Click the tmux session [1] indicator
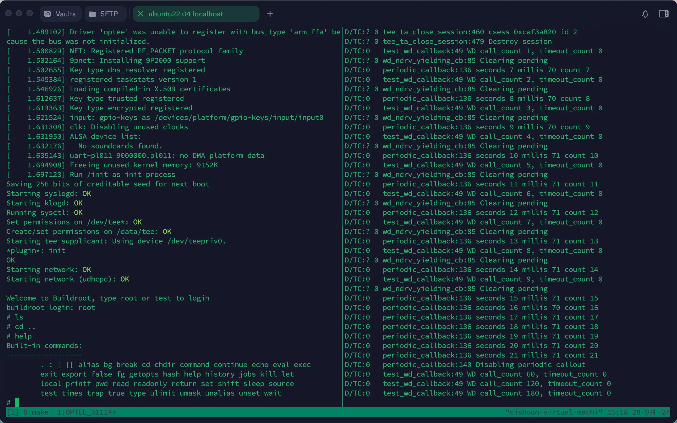This screenshot has height=423, width=677. pos(12,412)
